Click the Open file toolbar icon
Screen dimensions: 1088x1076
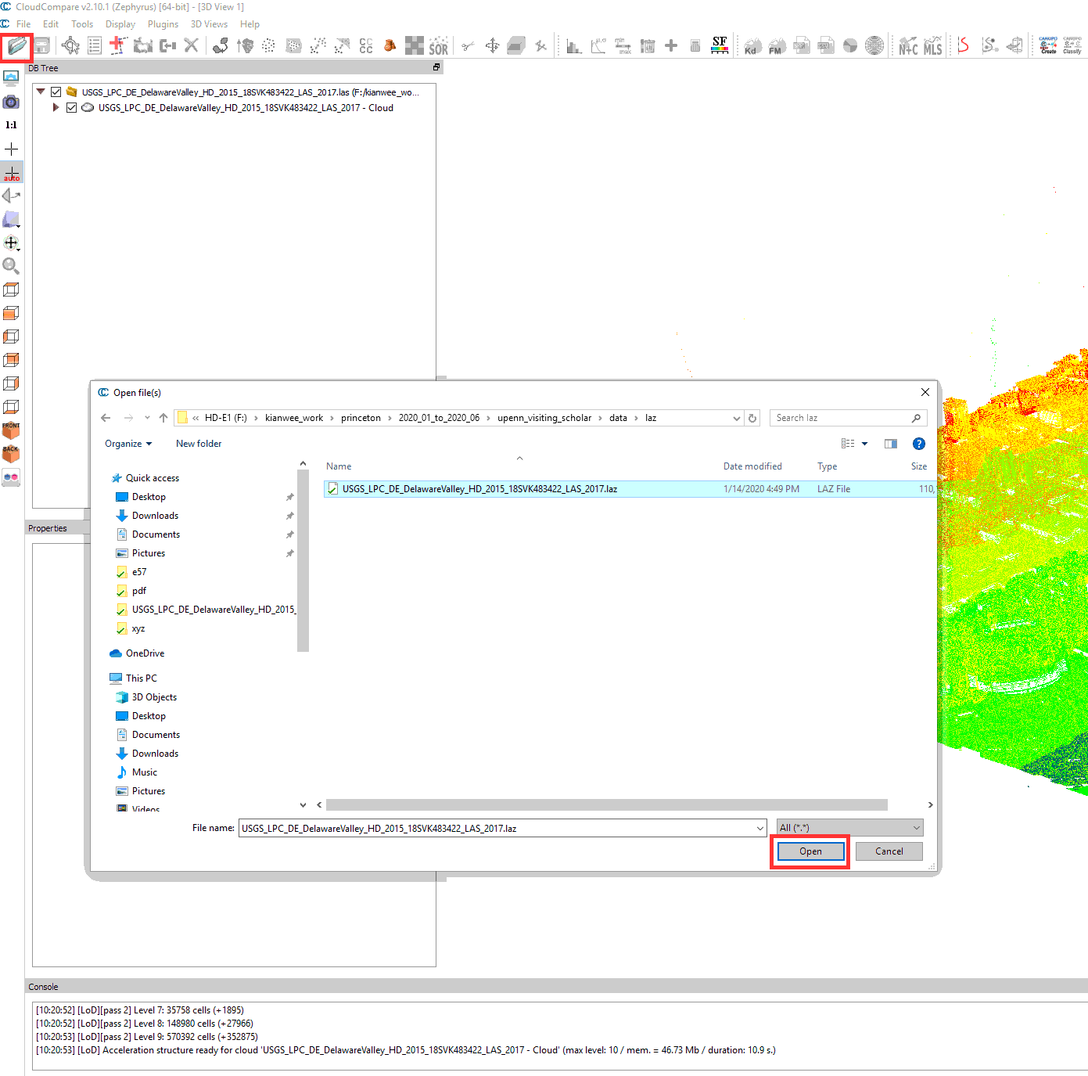(16, 46)
